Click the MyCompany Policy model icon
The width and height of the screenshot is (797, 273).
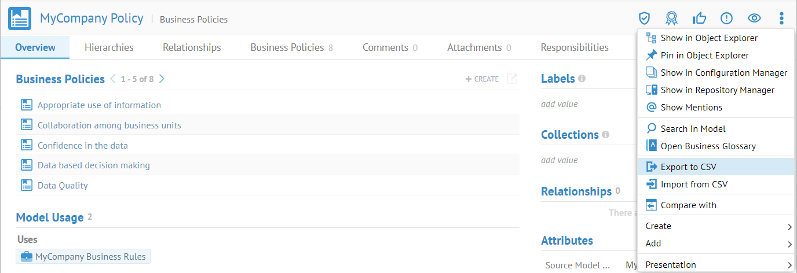pos(20,19)
